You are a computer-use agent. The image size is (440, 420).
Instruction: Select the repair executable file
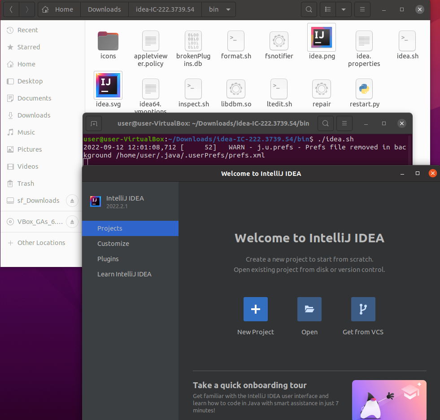pos(322,93)
